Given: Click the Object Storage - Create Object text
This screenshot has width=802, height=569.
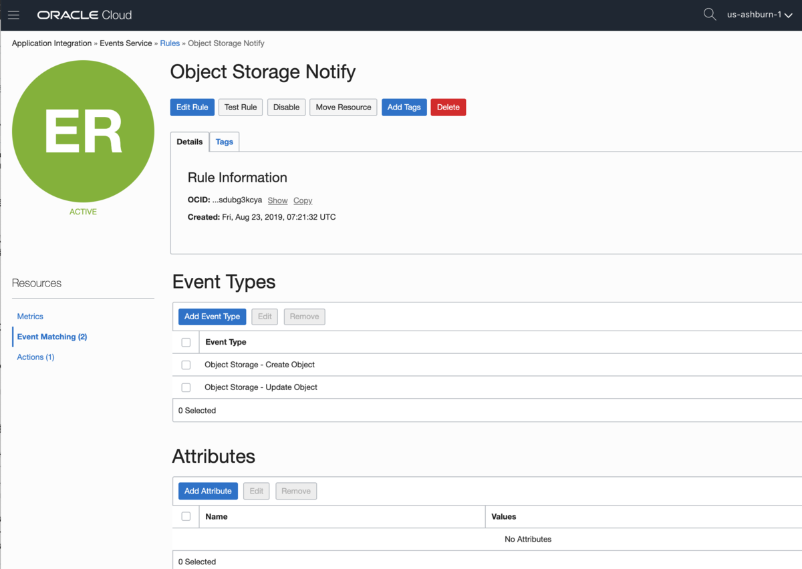Looking at the screenshot, I should click(x=259, y=365).
